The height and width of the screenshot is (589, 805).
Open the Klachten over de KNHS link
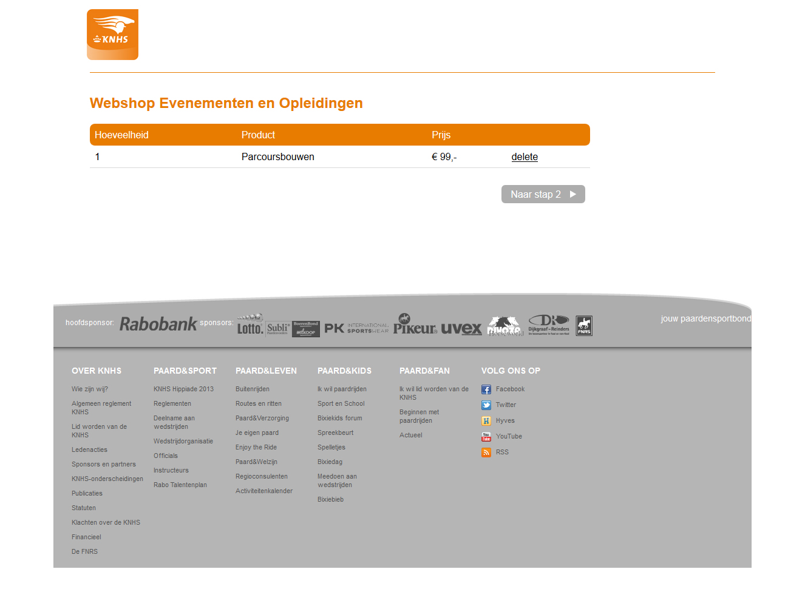[106, 523]
